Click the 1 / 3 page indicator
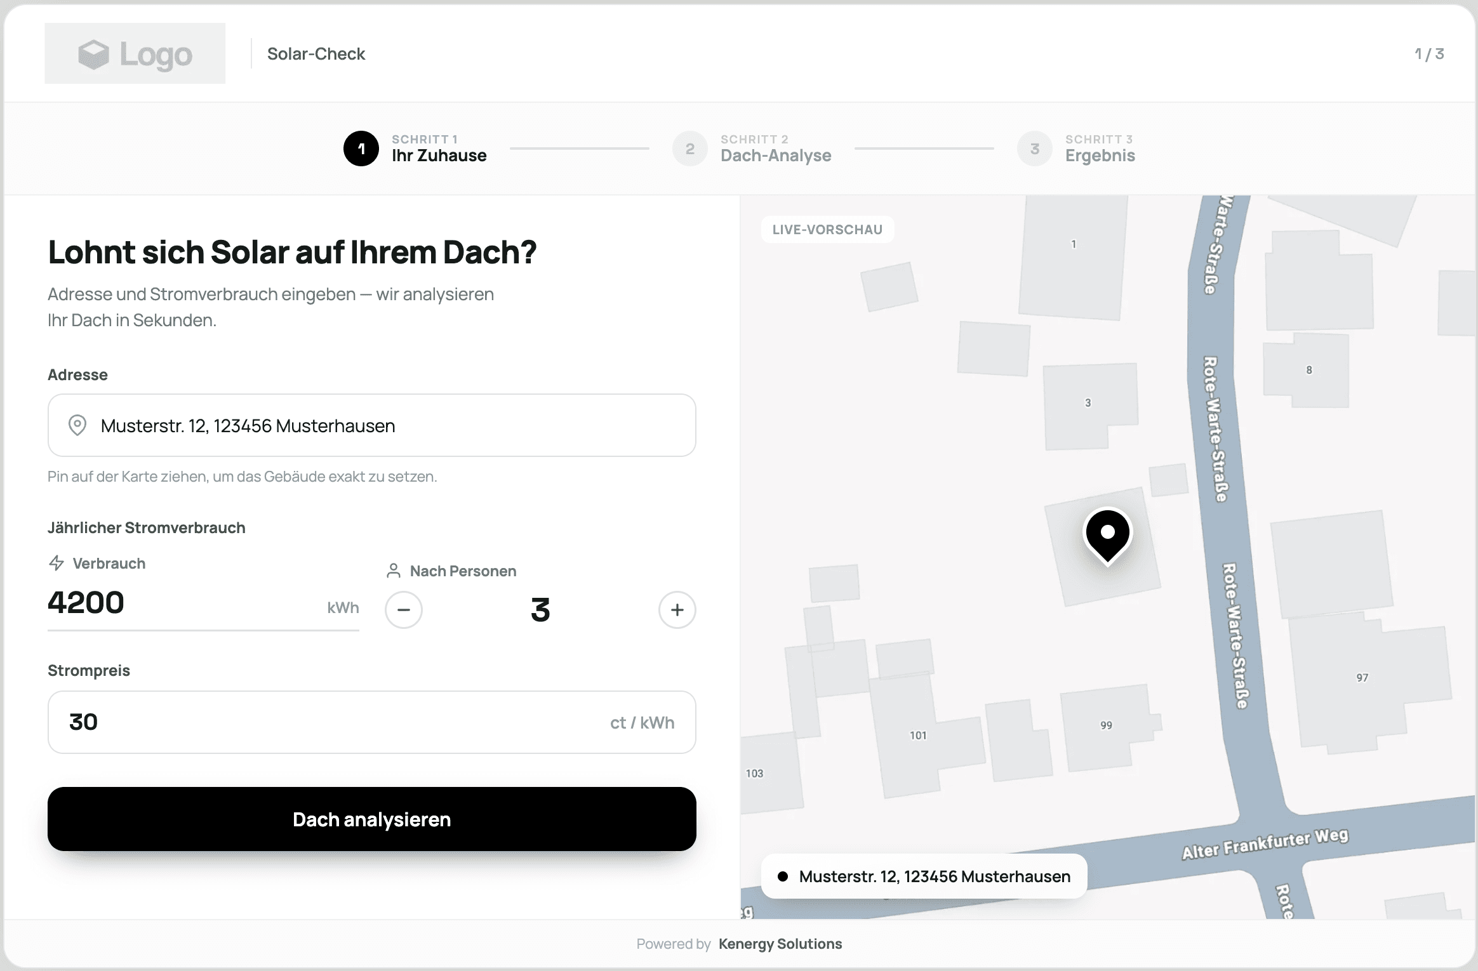 pyautogui.click(x=1429, y=54)
